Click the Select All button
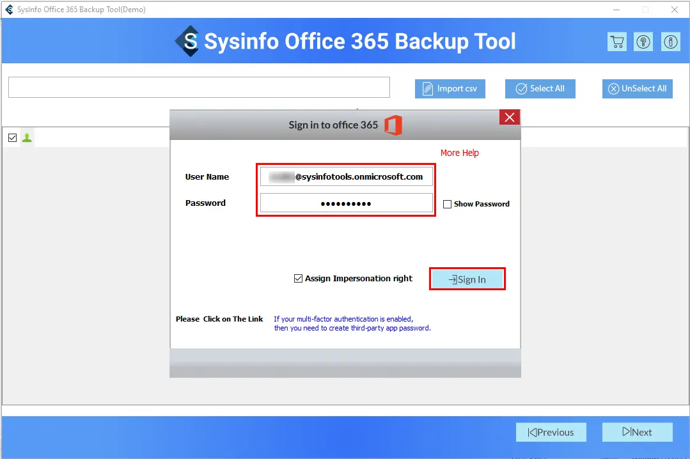Viewport: 690px width, 459px height. click(540, 89)
